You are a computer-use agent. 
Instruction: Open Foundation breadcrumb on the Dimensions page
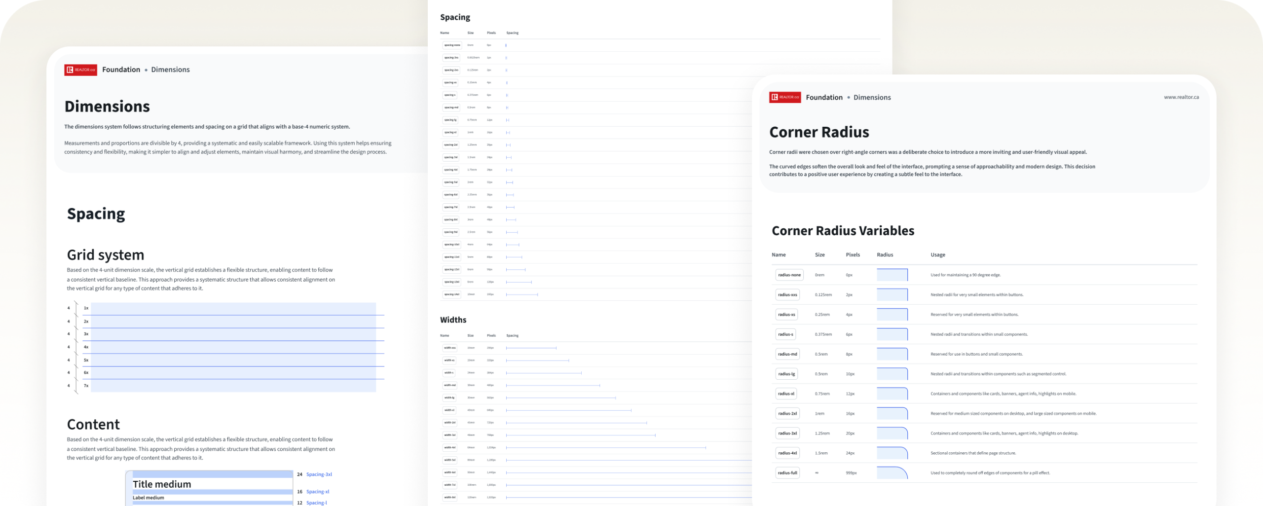point(121,70)
